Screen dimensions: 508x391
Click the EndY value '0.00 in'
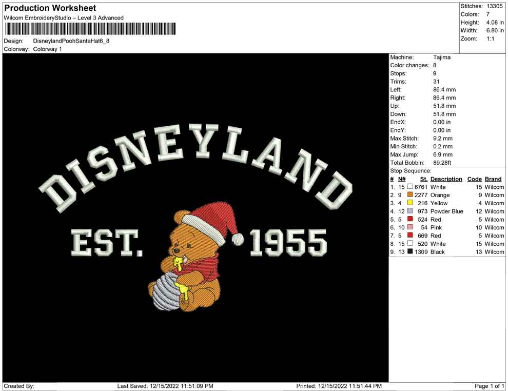click(x=442, y=130)
